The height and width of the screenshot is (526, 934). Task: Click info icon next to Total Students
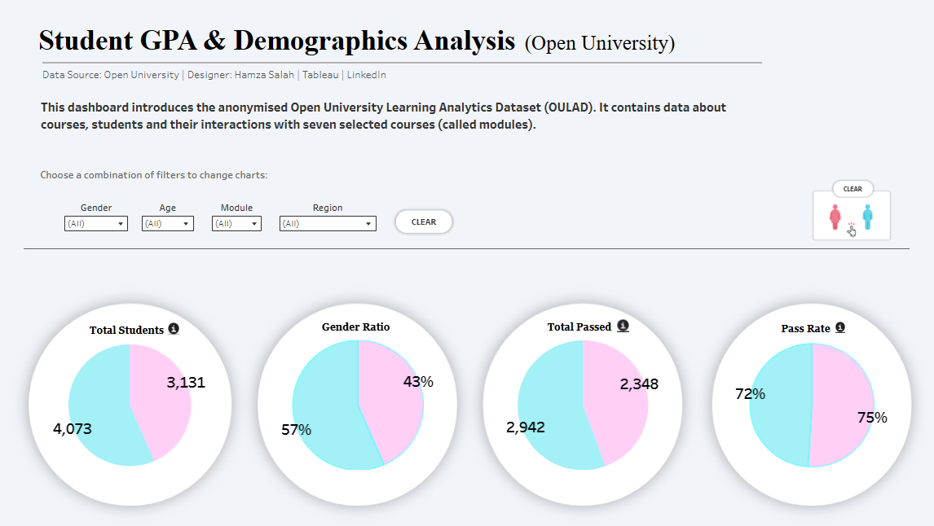pyautogui.click(x=173, y=329)
